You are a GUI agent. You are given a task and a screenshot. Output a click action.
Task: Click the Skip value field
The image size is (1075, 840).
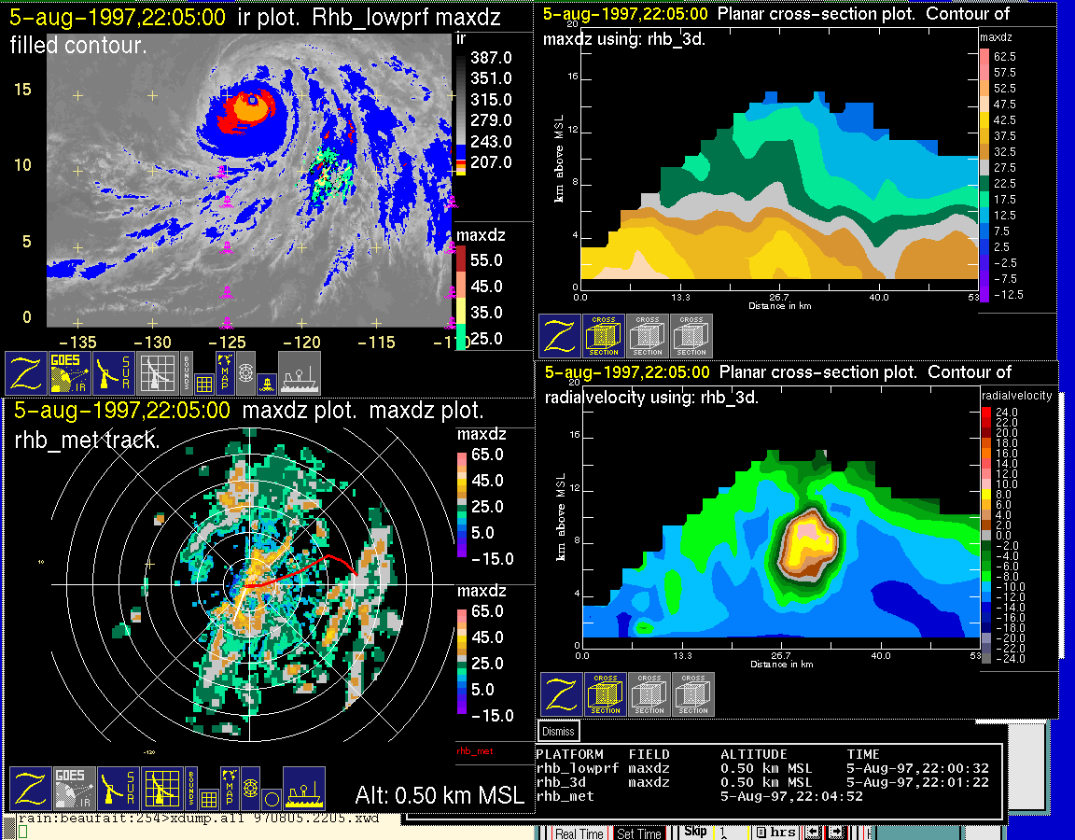(731, 833)
